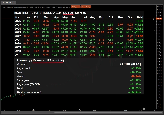Click the +8.66 cell for November 2023
The height and width of the screenshot is (115, 164).
click(120, 32)
